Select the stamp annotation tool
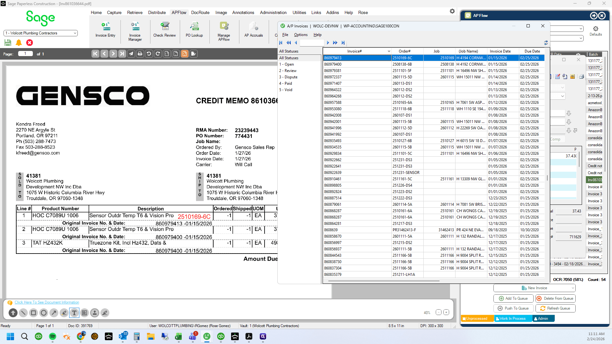Screen dimensions: 612x344 pos(95,313)
